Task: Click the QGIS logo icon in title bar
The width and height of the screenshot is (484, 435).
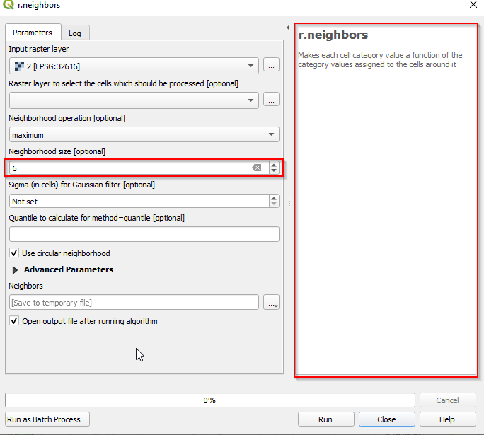Action: tap(8, 4)
